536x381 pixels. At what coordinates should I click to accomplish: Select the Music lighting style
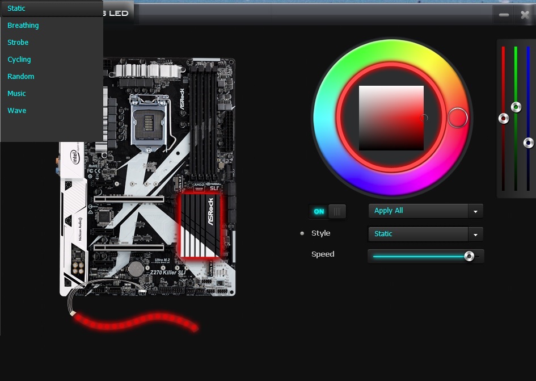(x=52, y=94)
